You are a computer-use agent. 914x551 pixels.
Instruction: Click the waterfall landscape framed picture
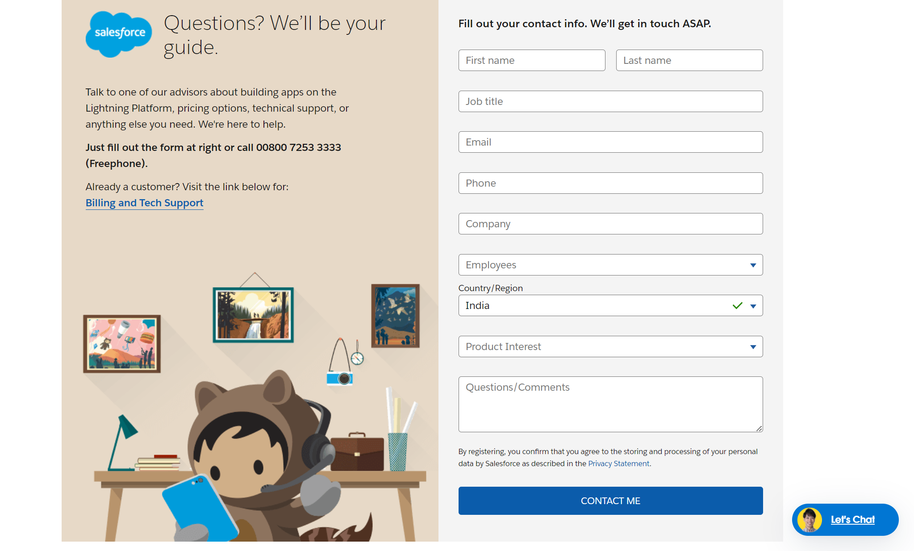[253, 315]
